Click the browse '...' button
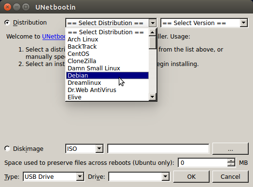Viewport: 253px width, 187px height. (230, 148)
